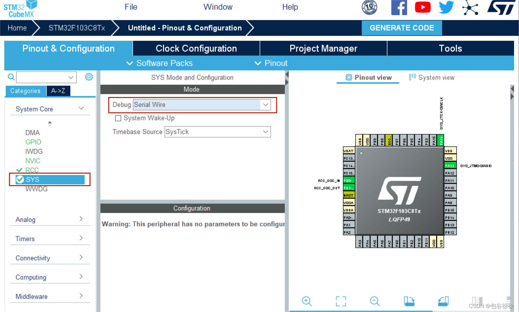The image size is (519, 312).
Task: Select pin PA12 on the chip
Action: coord(450,173)
